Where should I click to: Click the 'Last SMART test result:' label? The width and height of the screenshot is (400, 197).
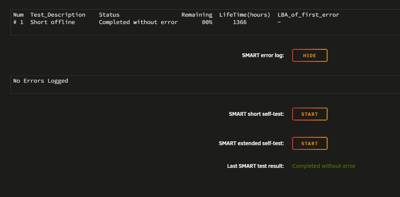255,166
